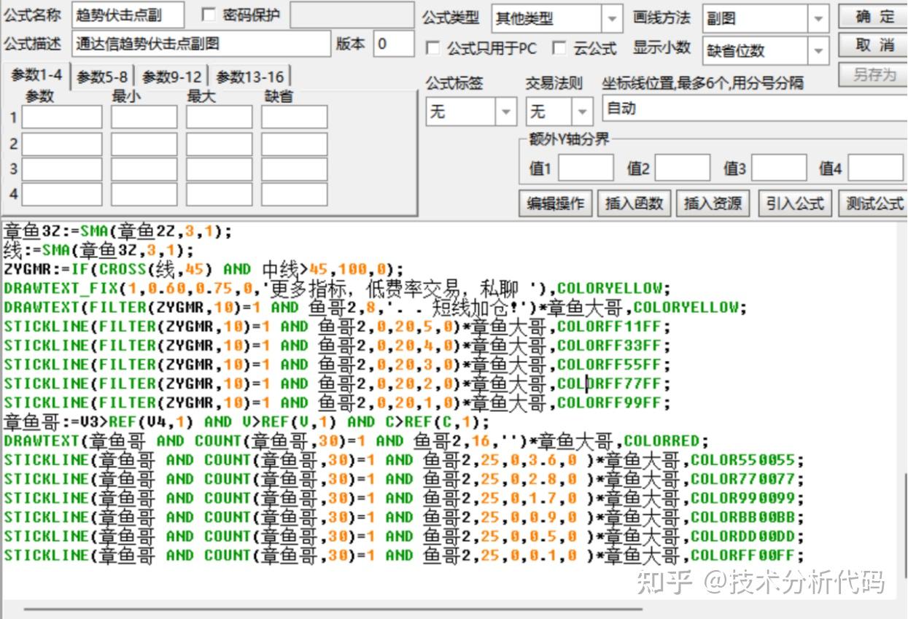Enable the 公式只用于PC checkbox
The image size is (908, 619).
pos(432,49)
